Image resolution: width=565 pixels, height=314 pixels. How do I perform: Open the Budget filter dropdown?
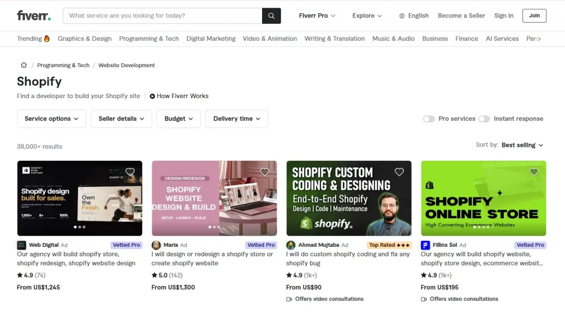coord(179,118)
